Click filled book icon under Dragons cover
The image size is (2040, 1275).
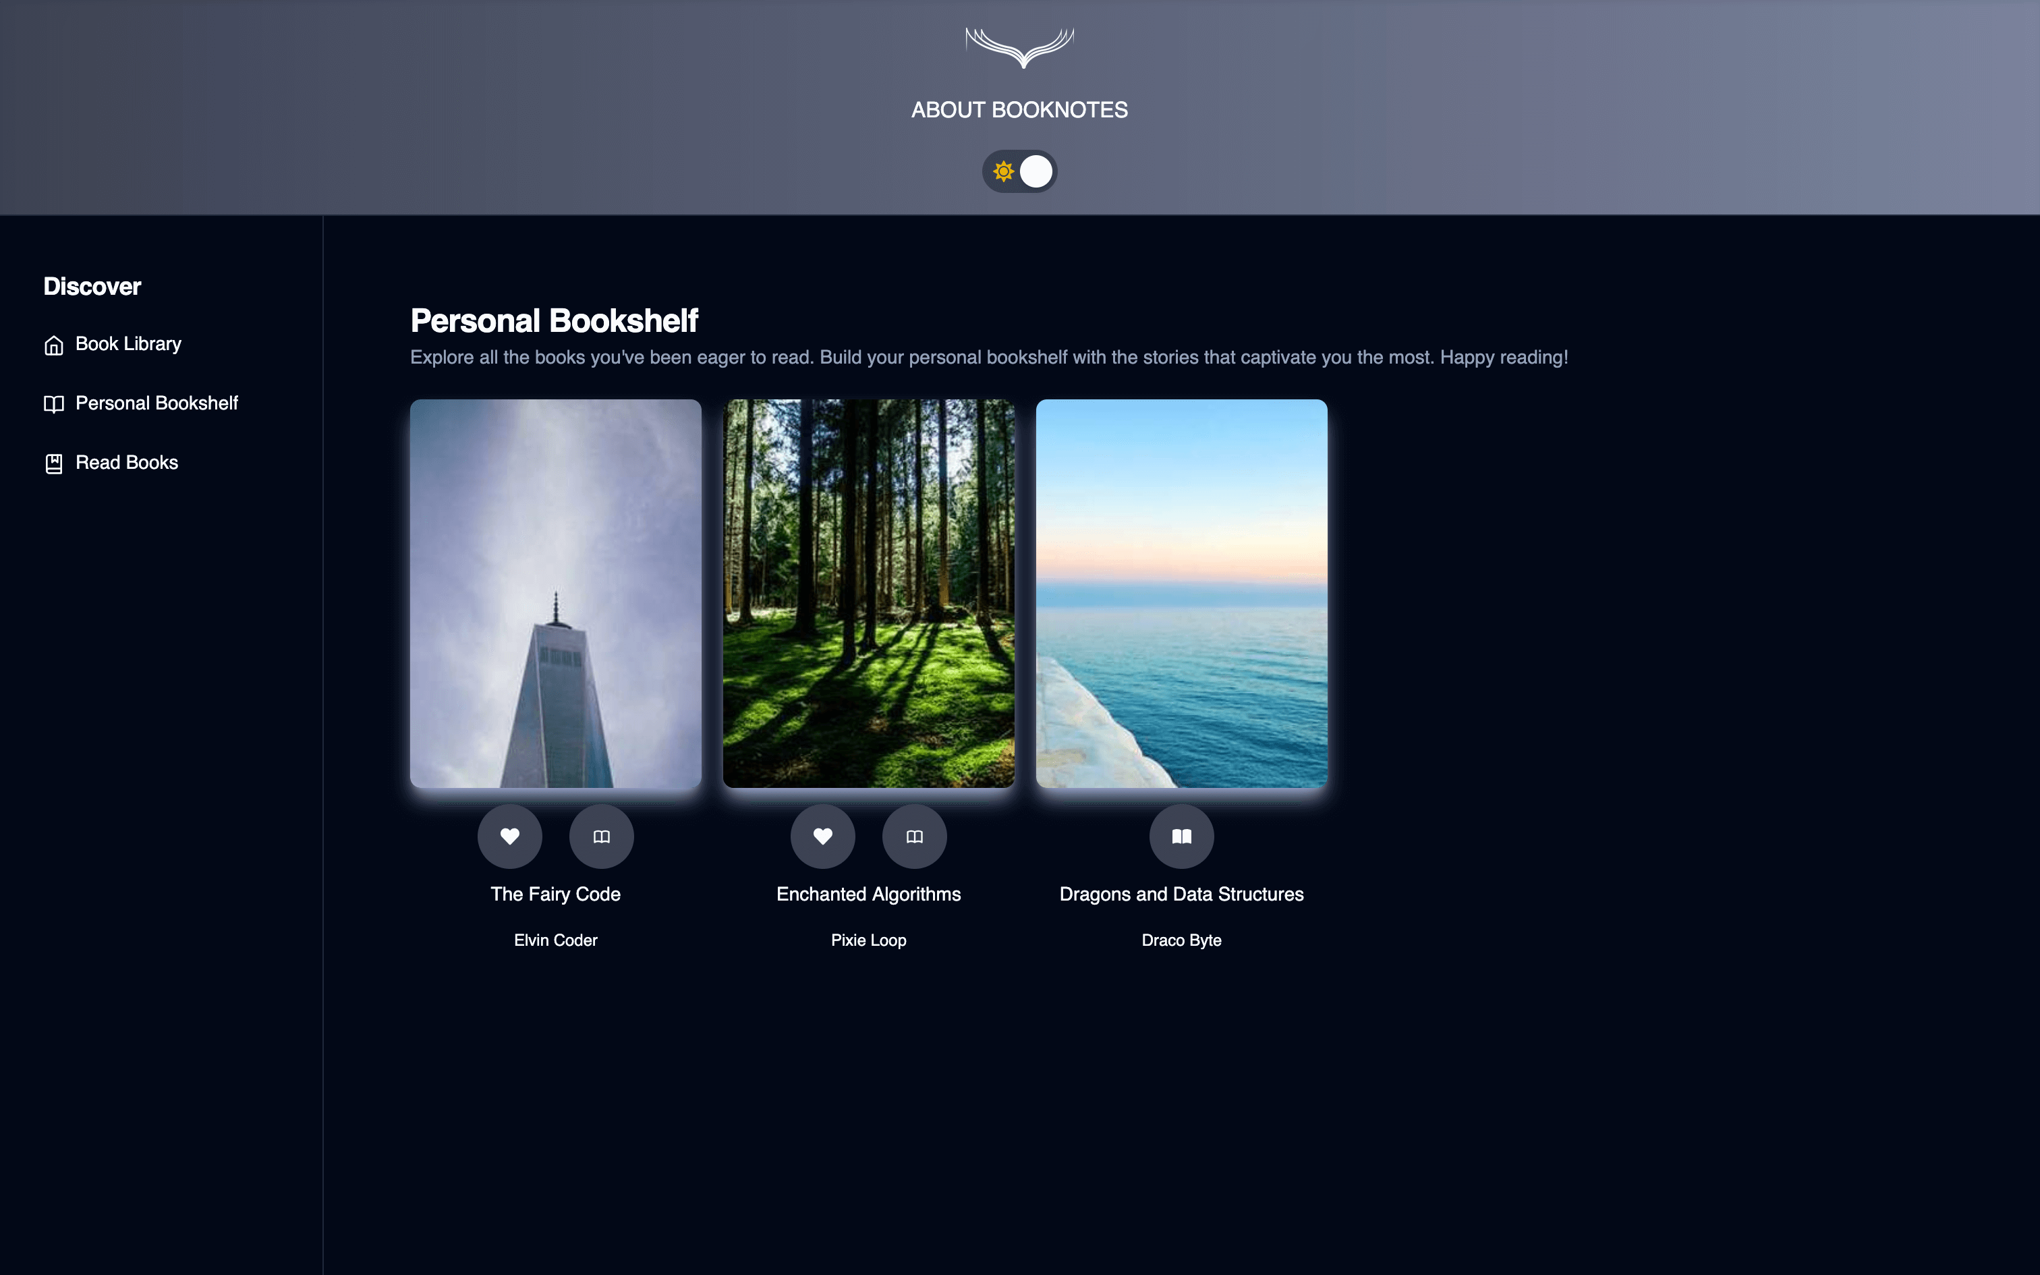click(x=1181, y=836)
